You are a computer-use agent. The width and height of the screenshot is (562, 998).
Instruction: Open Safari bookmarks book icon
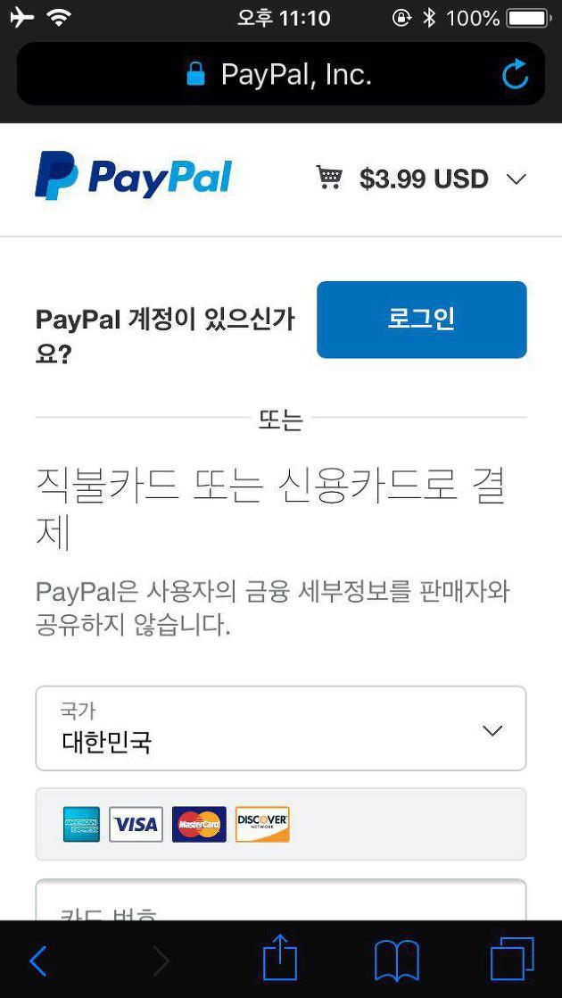click(397, 961)
